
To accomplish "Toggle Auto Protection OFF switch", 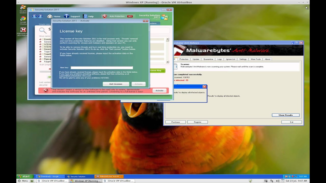I will (x=130, y=16).
